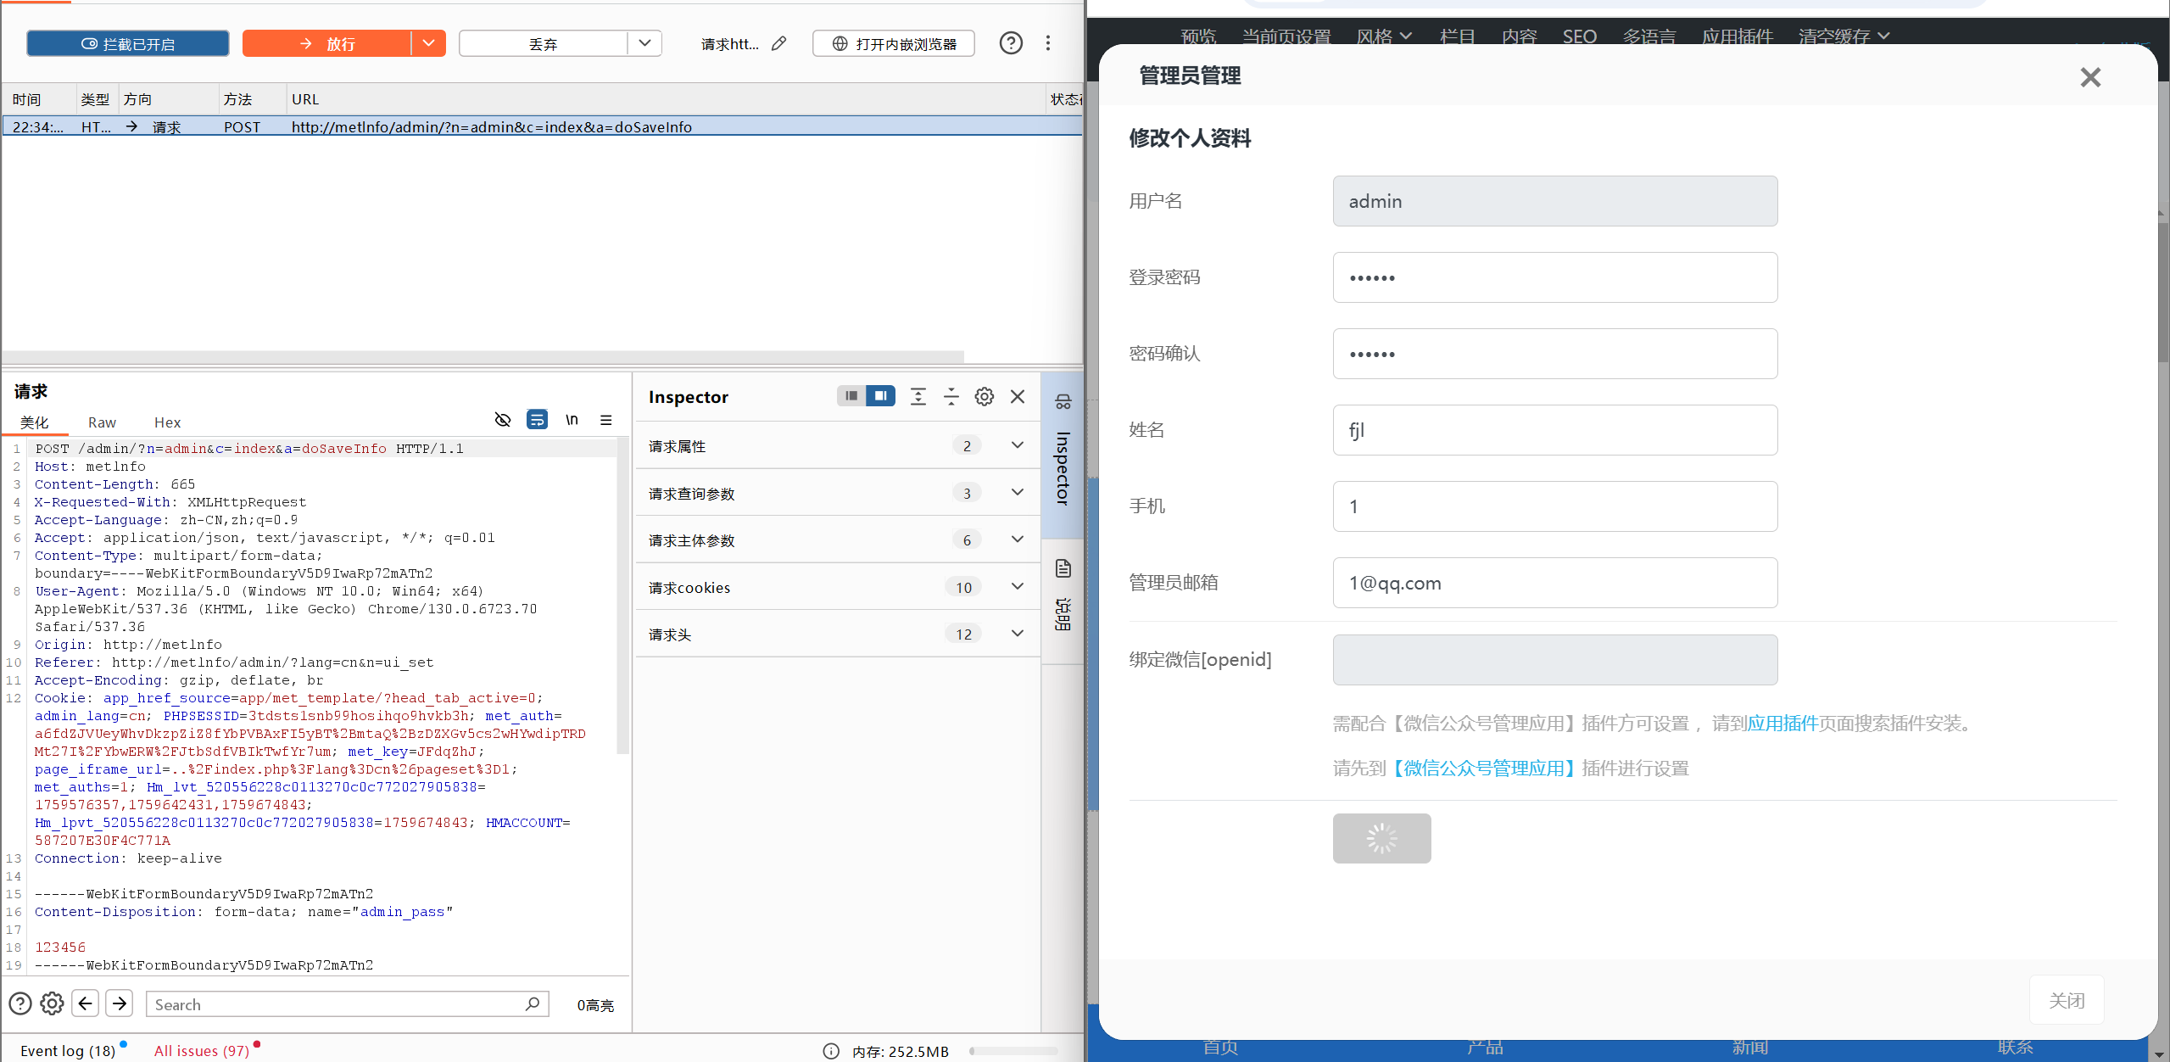Click the 关闭 button in the admin dialog
The height and width of the screenshot is (1062, 2170).
pos(2067,1001)
